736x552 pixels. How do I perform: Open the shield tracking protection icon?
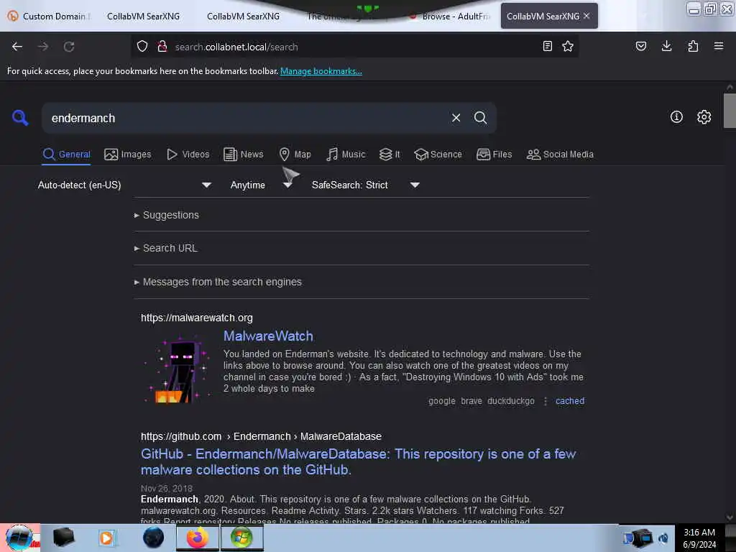pyautogui.click(x=142, y=46)
